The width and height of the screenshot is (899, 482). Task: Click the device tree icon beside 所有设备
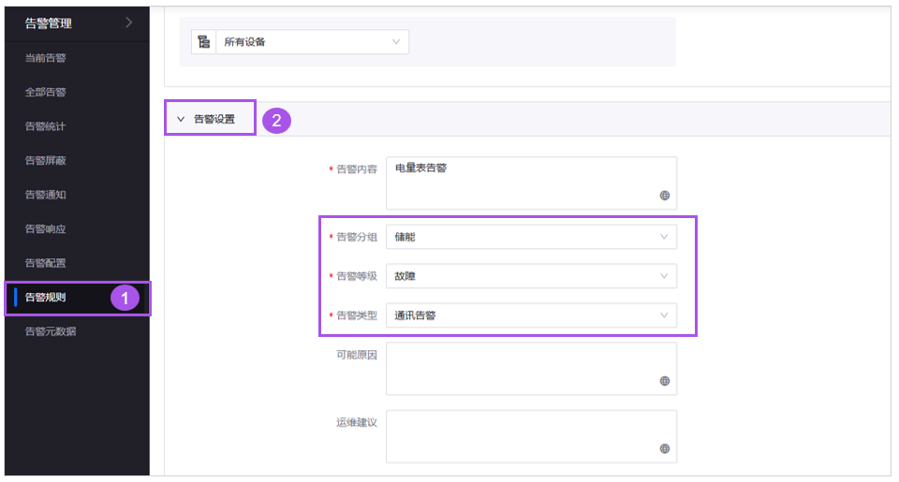tap(203, 42)
